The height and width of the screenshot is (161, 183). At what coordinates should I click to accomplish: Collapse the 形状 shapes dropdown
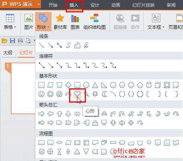tap(43, 22)
